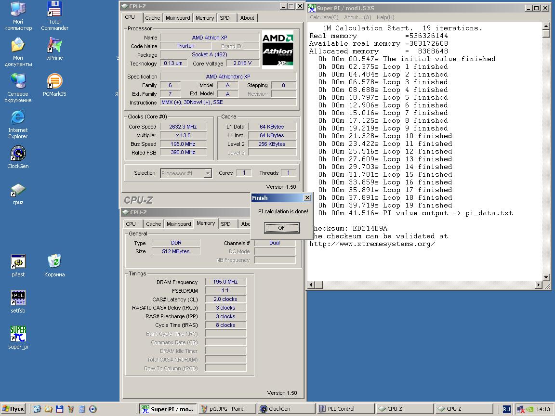Viewport: 555px width, 416px height.
Task: Switch to Mainboard tab in upper CPU-Z
Action: coord(178,18)
